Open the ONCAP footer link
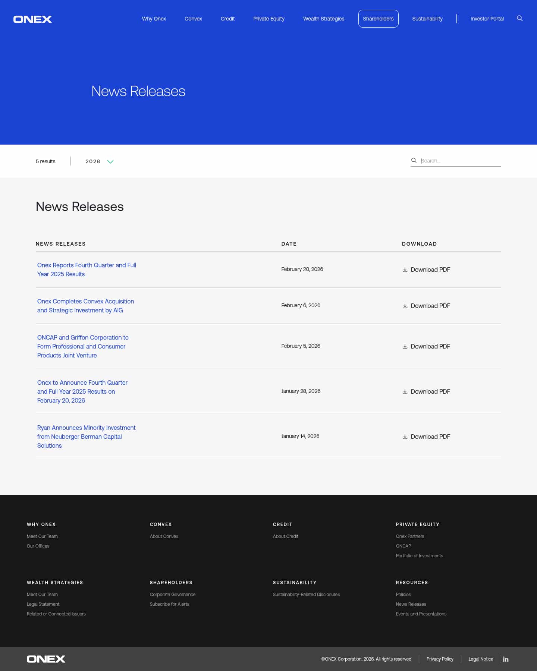This screenshot has width=537, height=671. 403,546
